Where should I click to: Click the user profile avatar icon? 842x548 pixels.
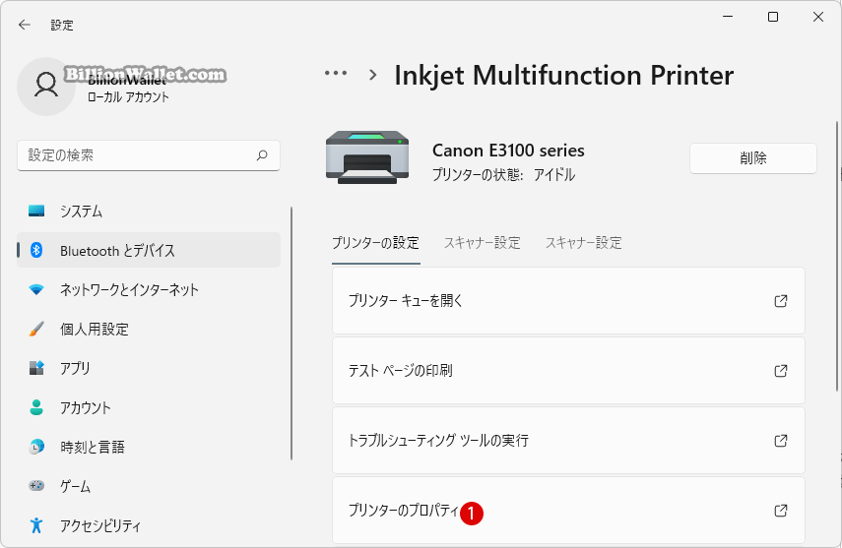[46, 87]
